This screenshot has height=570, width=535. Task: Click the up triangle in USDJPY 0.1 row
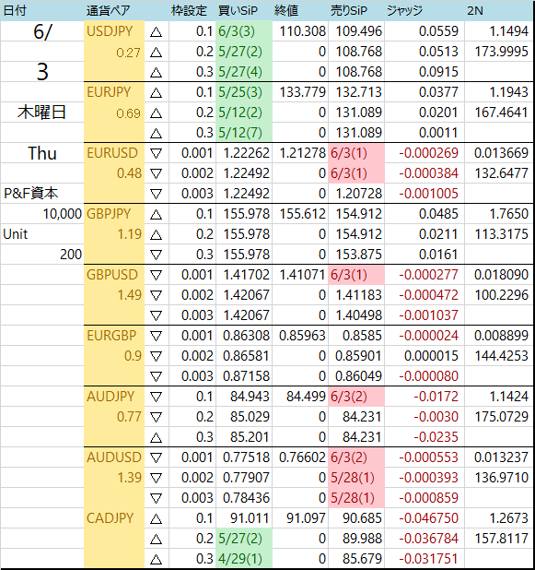point(156,32)
